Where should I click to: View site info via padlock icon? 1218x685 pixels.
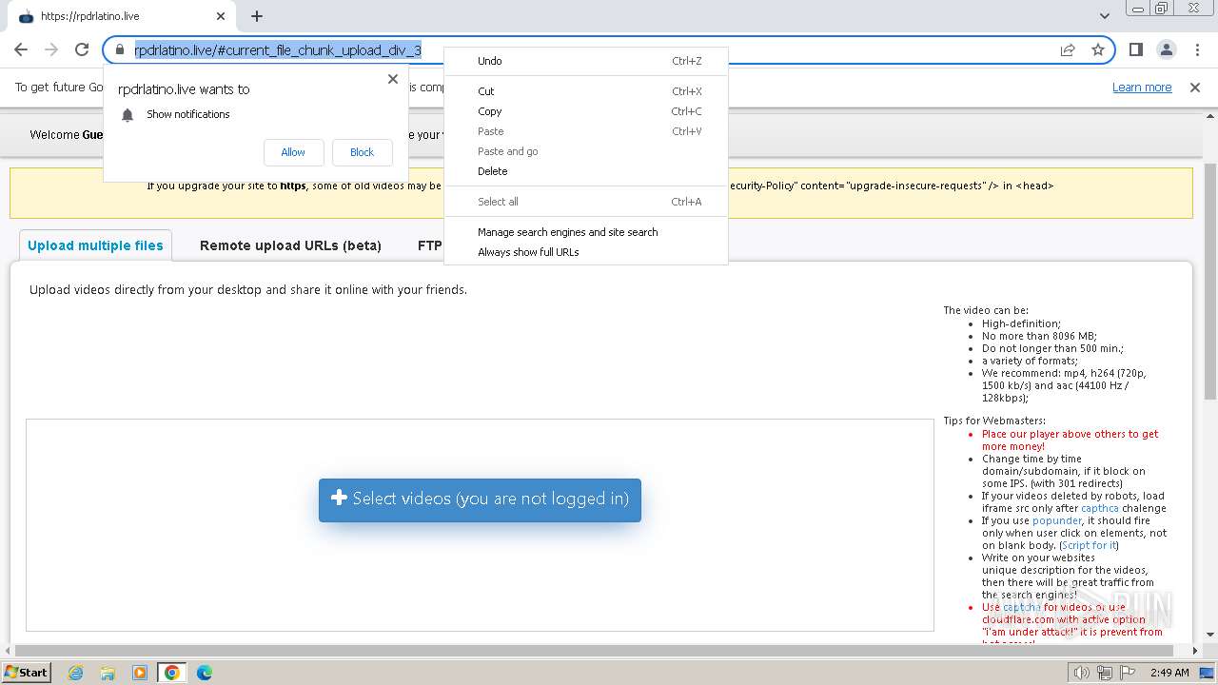pyautogui.click(x=119, y=50)
